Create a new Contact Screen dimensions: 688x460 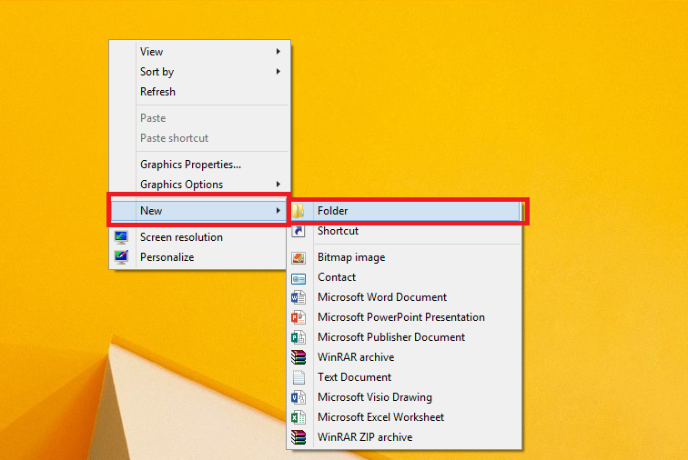(x=405, y=277)
